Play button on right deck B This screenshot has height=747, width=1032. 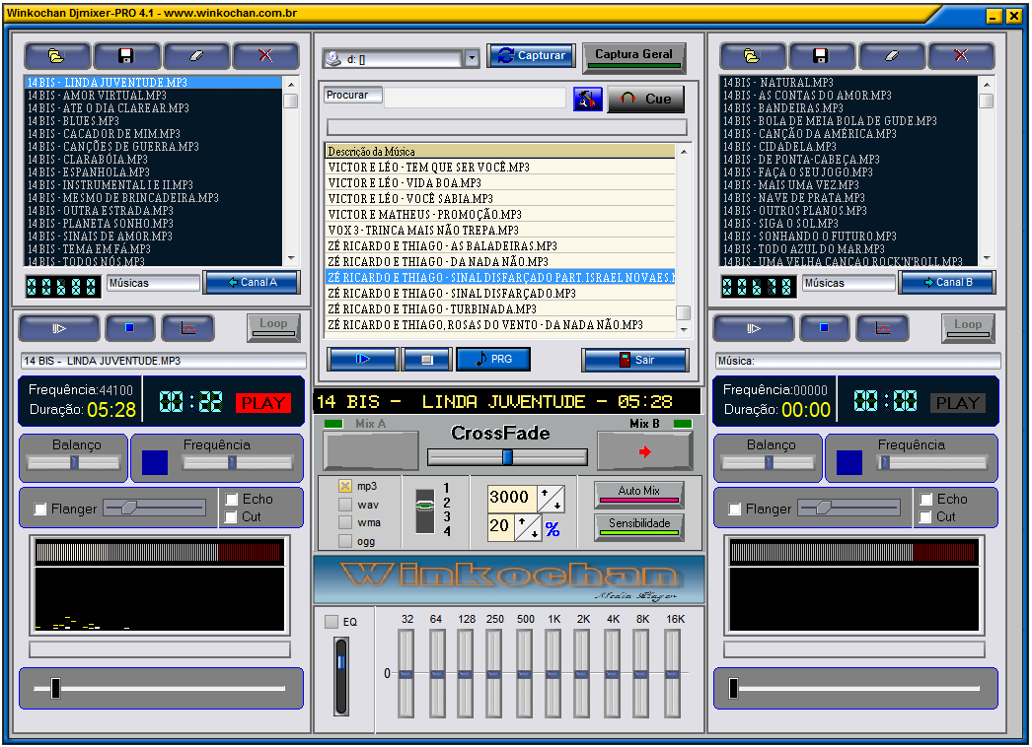[754, 328]
